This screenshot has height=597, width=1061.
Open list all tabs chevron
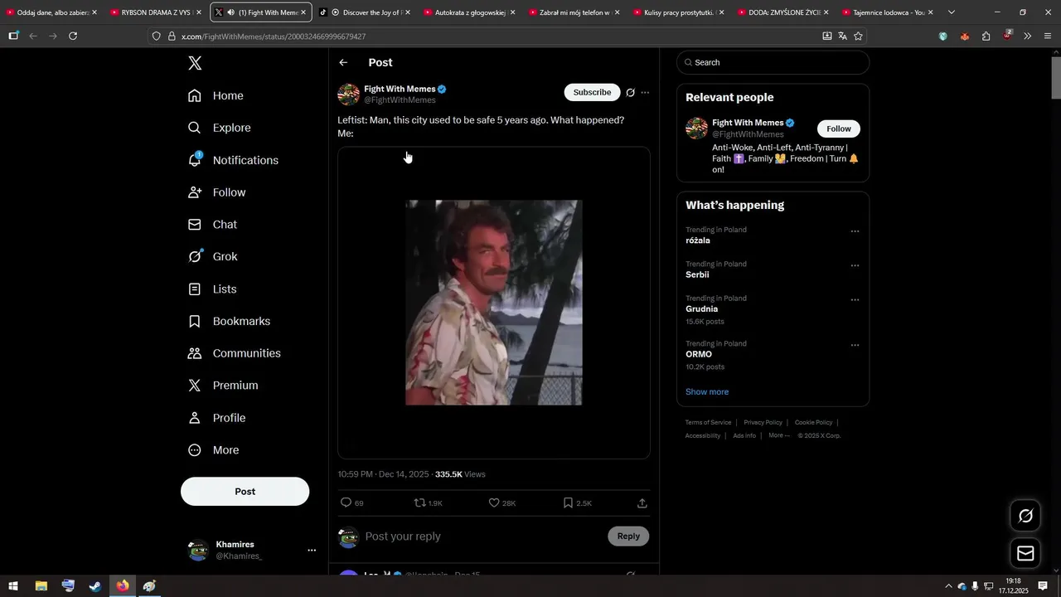click(x=951, y=12)
